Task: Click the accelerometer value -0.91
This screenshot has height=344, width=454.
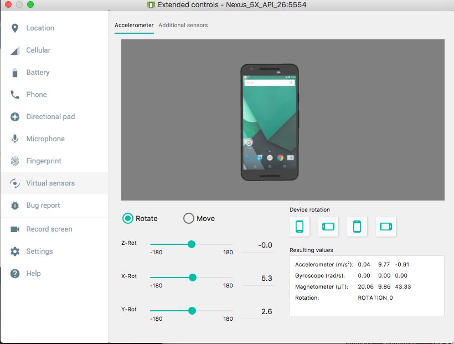Action: [402, 264]
